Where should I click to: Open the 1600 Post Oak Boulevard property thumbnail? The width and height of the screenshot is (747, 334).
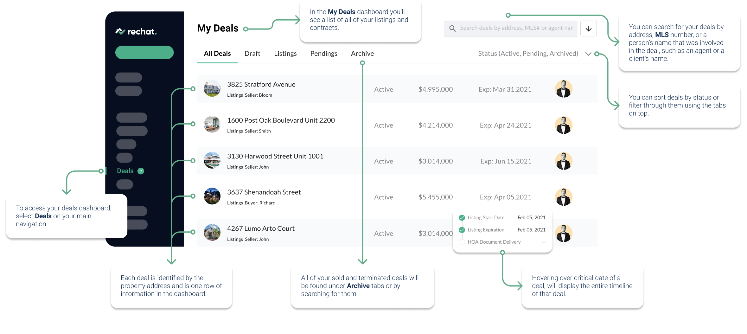point(212,125)
